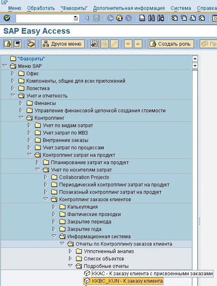Open the Обработать menu
The height and width of the screenshot is (286, 217).
41,8
